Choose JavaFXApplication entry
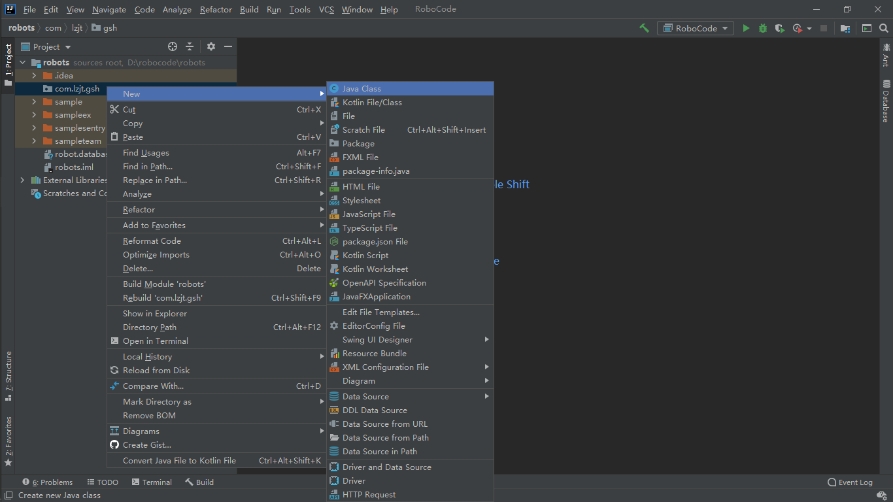This screenshot has height=502, width=893. [410, 296]
